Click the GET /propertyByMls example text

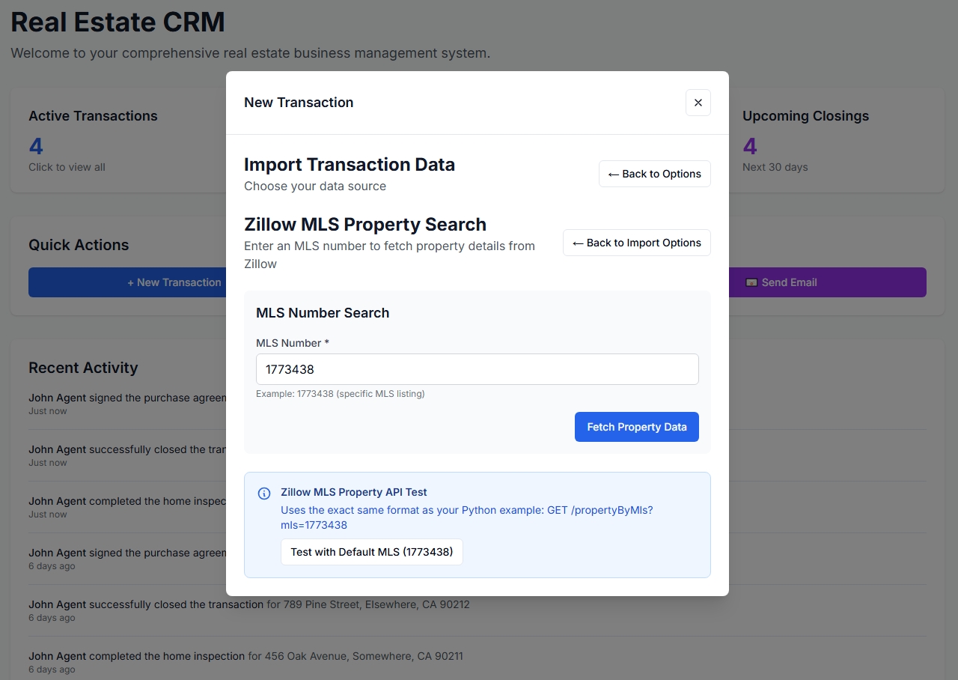467,517
